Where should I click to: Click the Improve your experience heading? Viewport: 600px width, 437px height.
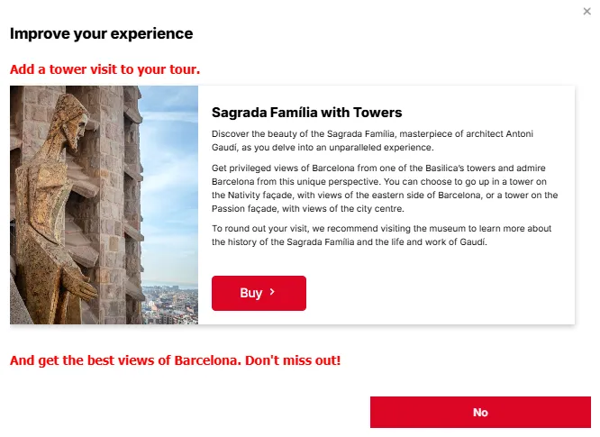[x=101, y=34]
